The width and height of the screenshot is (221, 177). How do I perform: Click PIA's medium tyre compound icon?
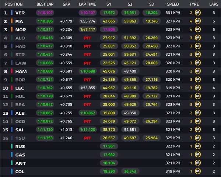(x=199, y=21)
